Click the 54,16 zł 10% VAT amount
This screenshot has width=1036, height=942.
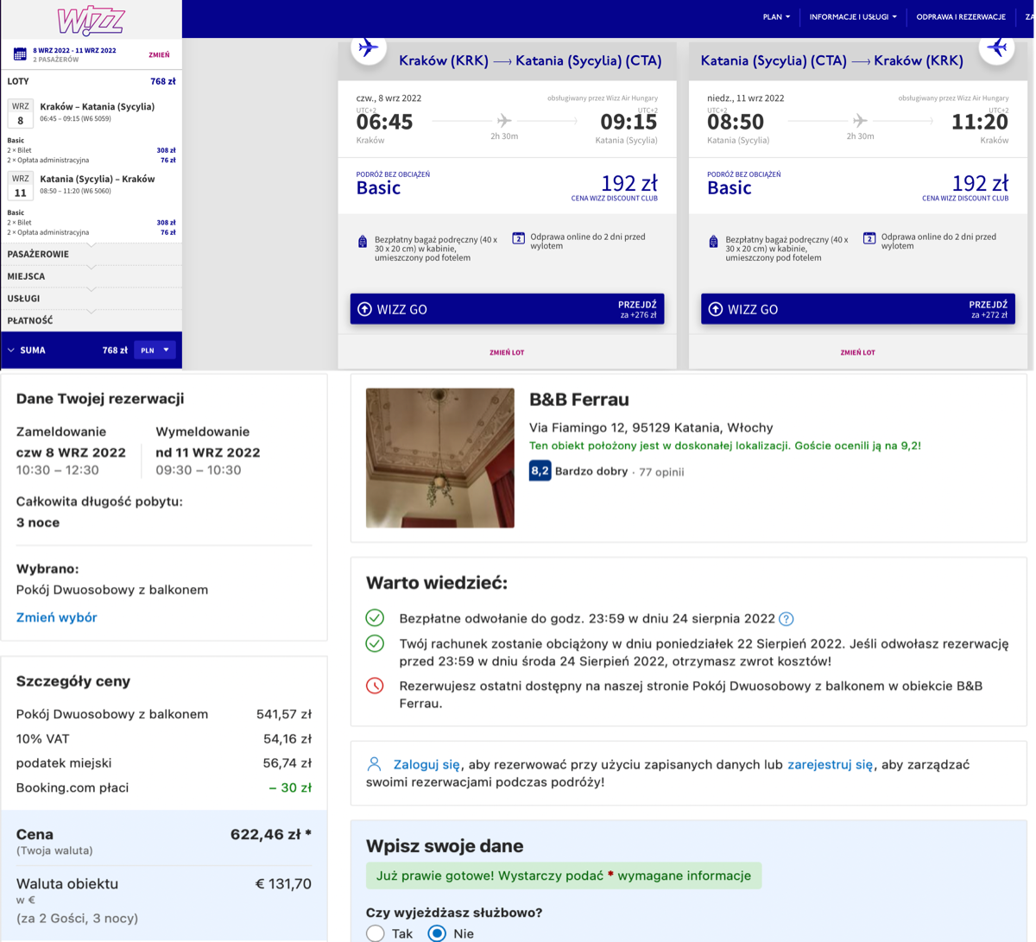point(287,739)
